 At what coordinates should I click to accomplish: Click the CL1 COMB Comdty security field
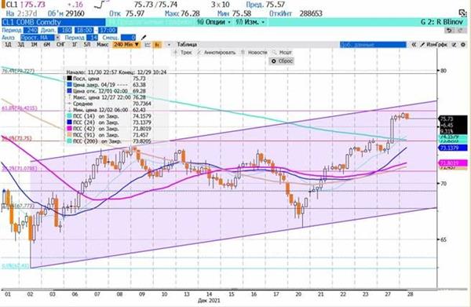click(53, 22)
